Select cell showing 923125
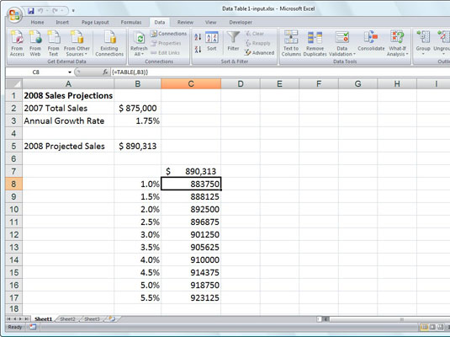The width and height of the screenshot is (450, 337). [191, 297]
